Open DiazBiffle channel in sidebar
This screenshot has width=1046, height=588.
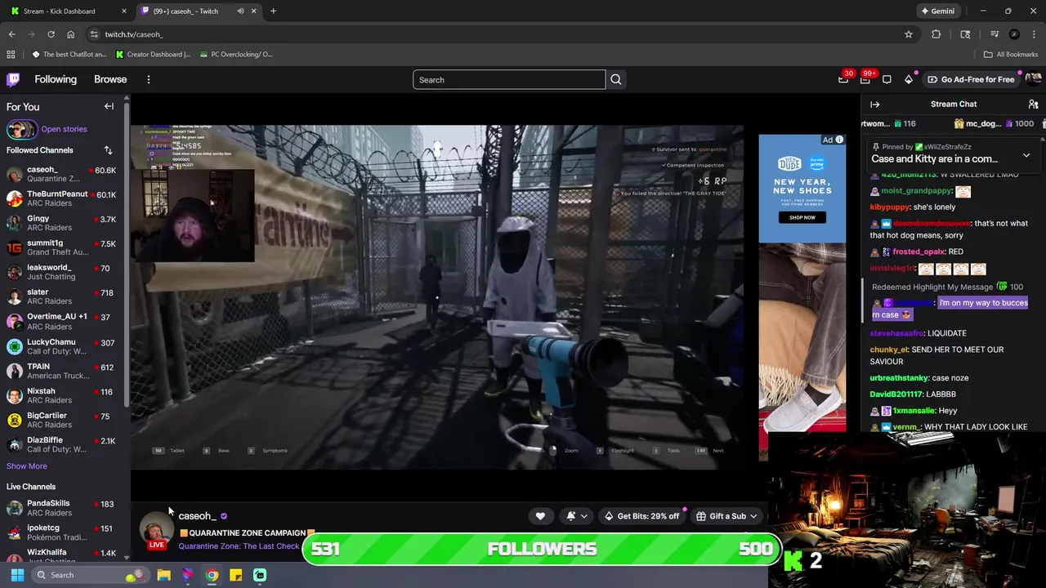tap(61, 444)
